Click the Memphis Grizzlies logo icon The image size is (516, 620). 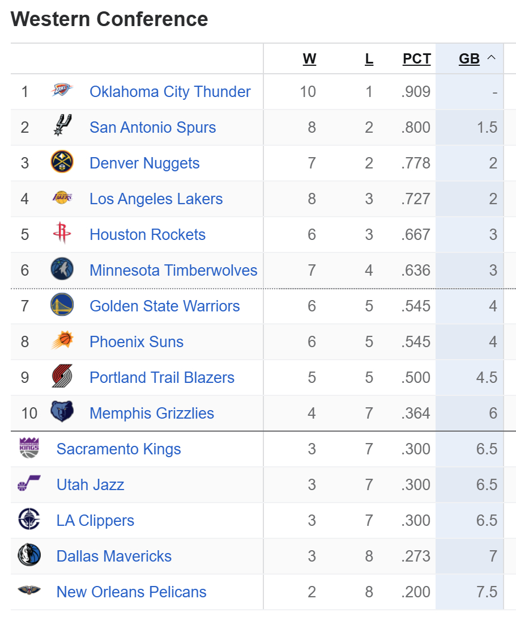tap(62, 412)
